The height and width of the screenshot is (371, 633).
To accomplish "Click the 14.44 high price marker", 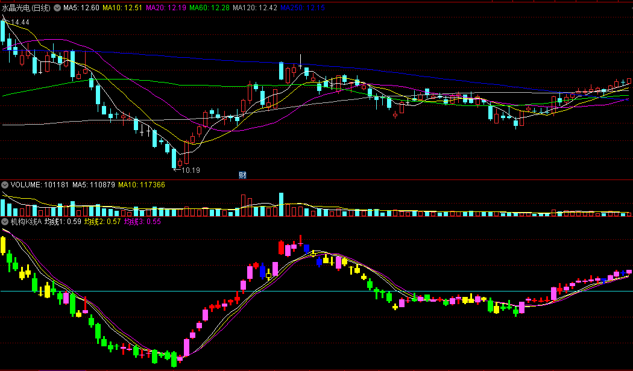I will click(x=20, y=22).
